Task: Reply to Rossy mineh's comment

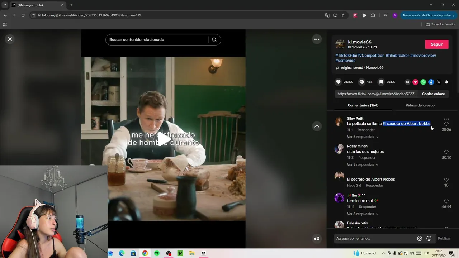Action: (367, 158)
